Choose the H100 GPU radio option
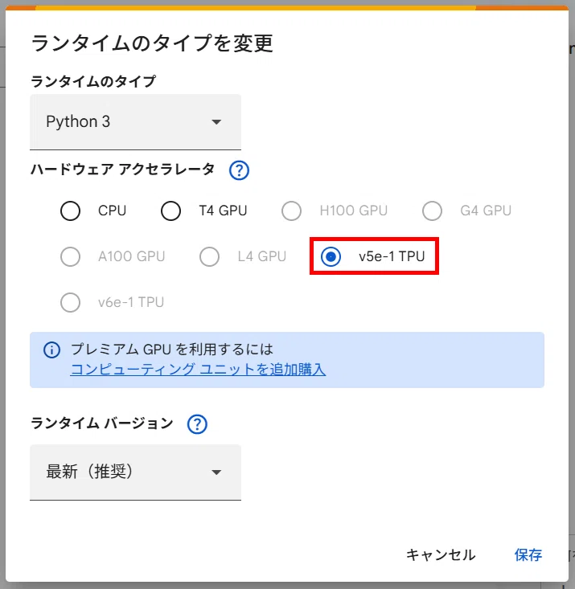This screenshot has width=575, height=589. [x=291, y=211]
